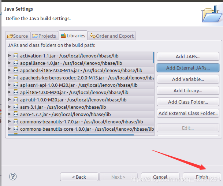Click the Java folder wizard icon in the header
This screenshot has height=186, width=223.
(212, 14)
